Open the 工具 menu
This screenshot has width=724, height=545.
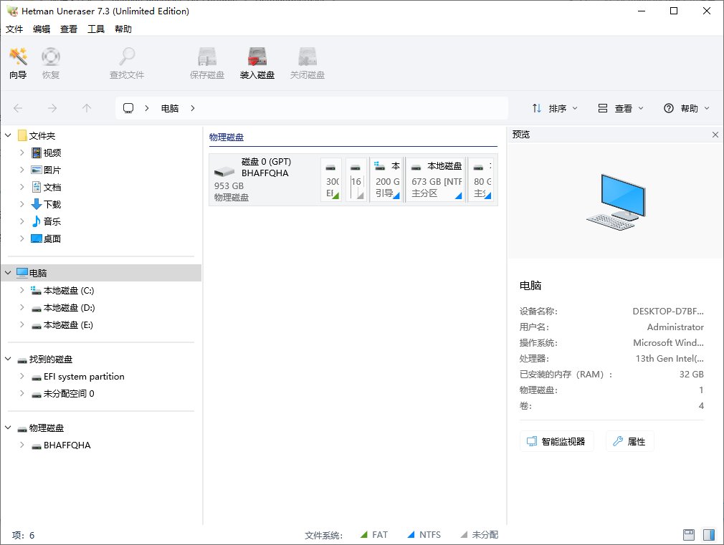96,29
